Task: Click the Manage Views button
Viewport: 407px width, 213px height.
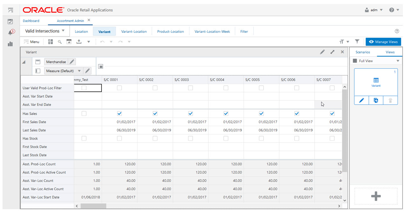Action: pos(383,42)
